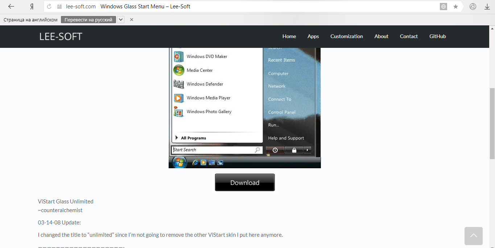495x248 pixels.
Task: Close the translation bar with the X
Action: tap(132, 20)
